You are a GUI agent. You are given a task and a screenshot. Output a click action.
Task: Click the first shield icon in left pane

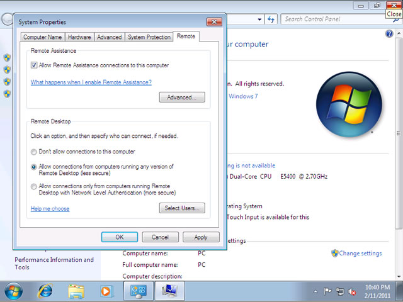(7, 57)
